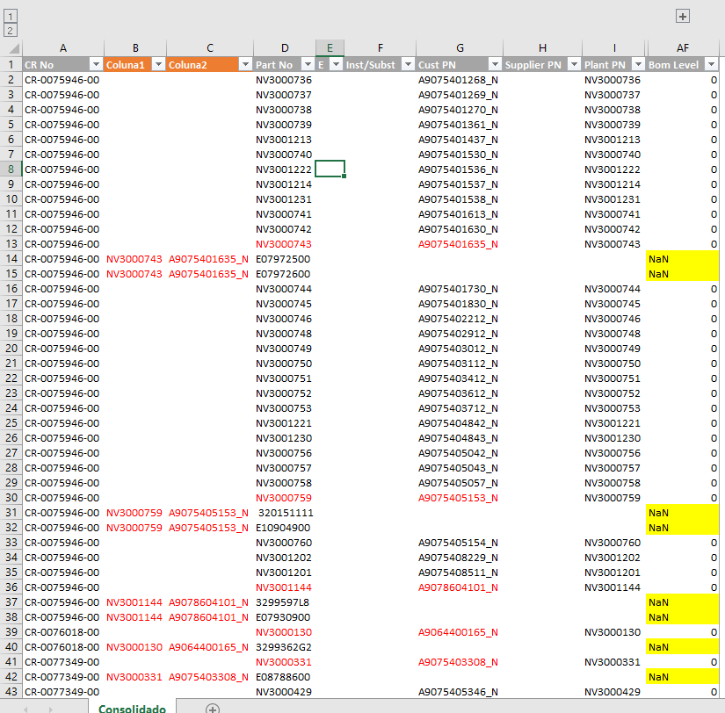Click yellow NaN cell in row 14
Viewport: 725px width, 713px height.
(683, 259)
